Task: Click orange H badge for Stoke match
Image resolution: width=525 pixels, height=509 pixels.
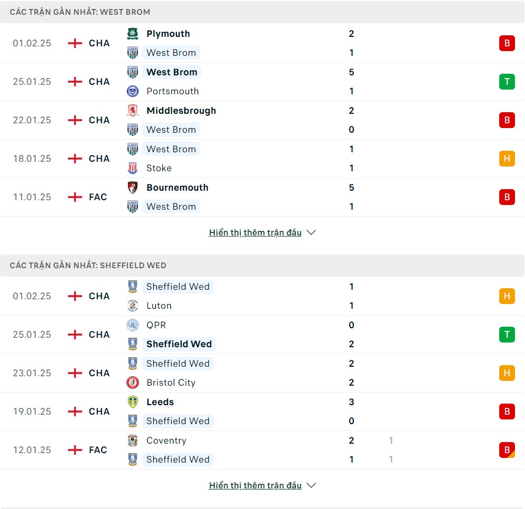Action: pyautogui.click(x=507, y=159)
